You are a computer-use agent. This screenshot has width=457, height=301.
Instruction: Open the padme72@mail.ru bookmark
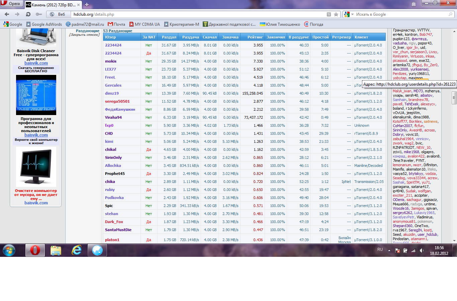click(x=85, y=24)
